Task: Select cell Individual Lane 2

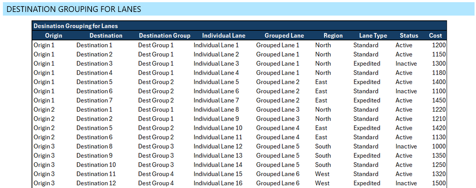Action: point(216,54)
